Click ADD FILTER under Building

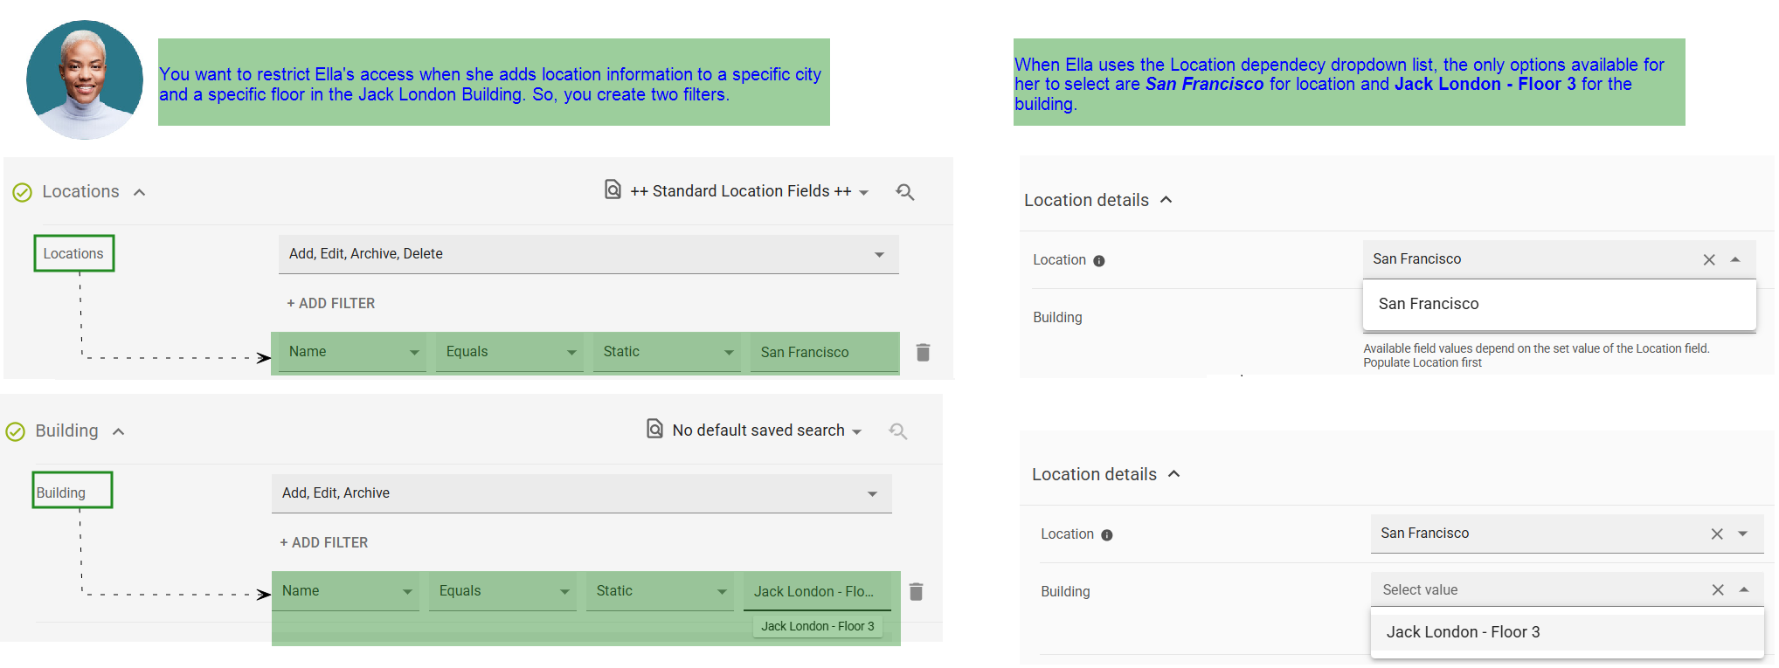[x=324, y=542]
